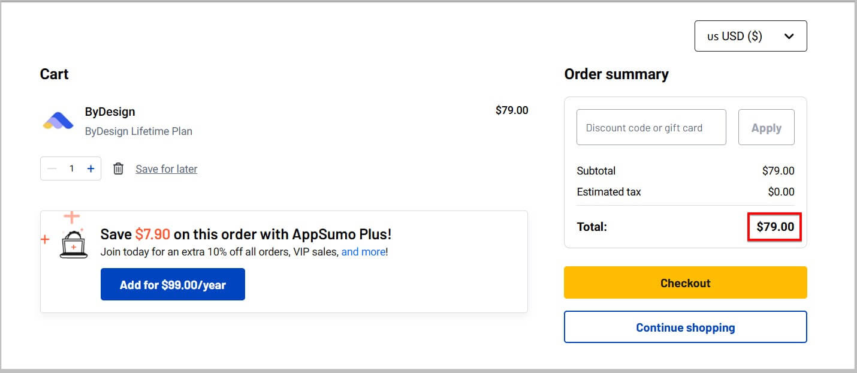Click the minus icon to decrease quantity
The image size is (857, 373).
(x=52, y=169)
